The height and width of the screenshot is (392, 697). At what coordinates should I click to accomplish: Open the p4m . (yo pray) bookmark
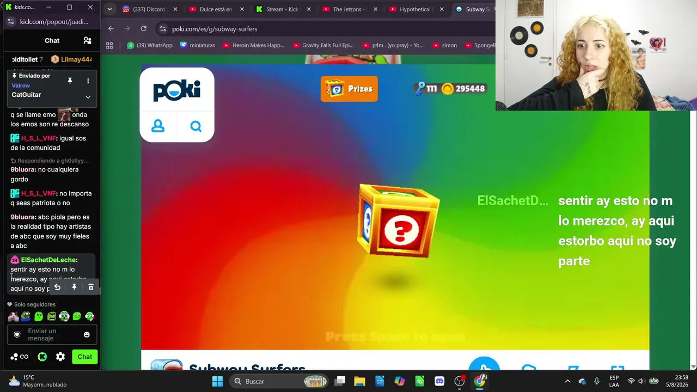tap(393, 45)
